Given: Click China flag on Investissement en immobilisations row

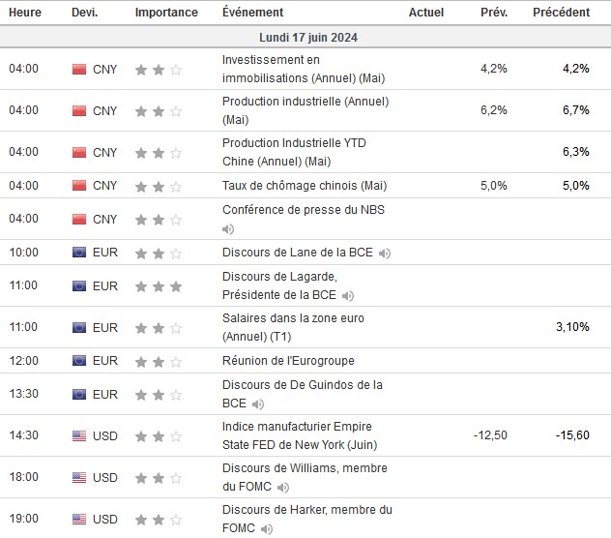Looking at the screenshot, I should point(79,70).
